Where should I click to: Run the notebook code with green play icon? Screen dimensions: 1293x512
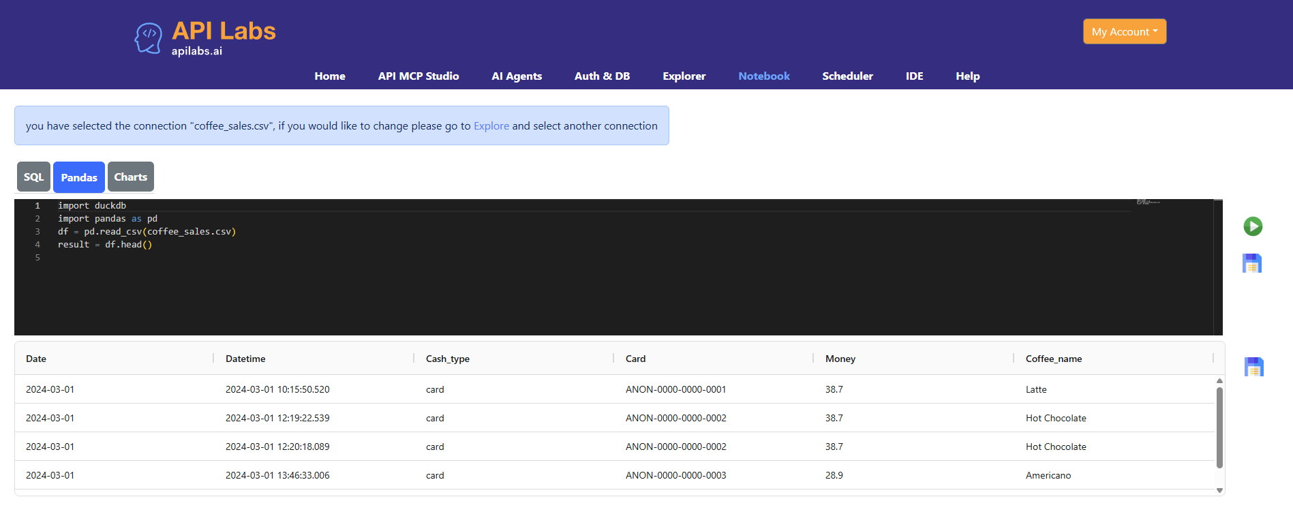click(1253, 226)
